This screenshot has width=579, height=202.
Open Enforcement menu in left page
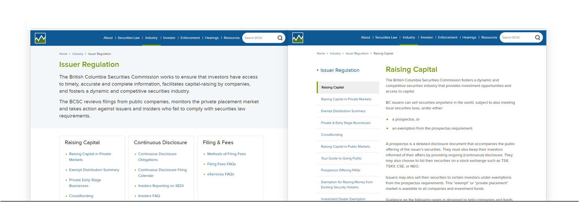pyautogui.click(x=190, y=38)
